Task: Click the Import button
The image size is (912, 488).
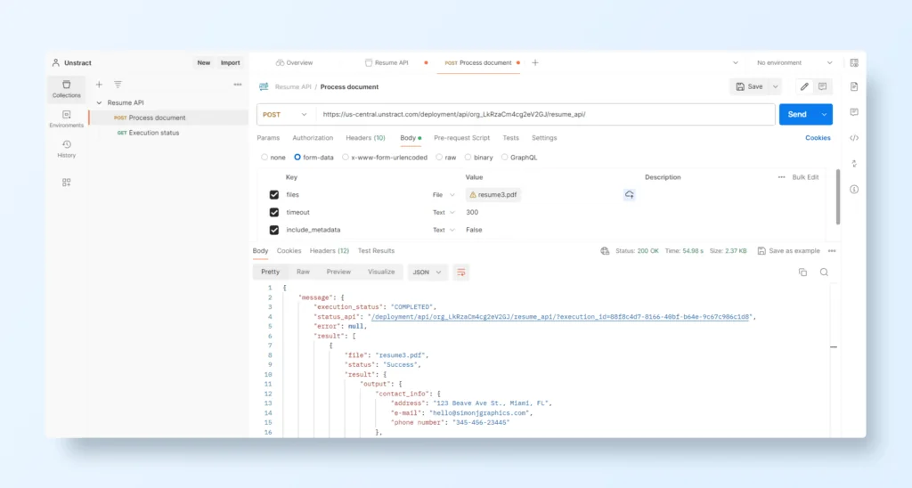Action: 231,63
